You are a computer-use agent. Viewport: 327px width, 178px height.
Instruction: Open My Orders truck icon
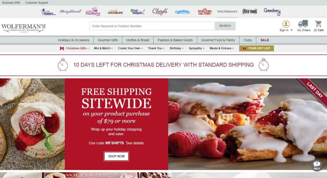click(x=303, y=24)
